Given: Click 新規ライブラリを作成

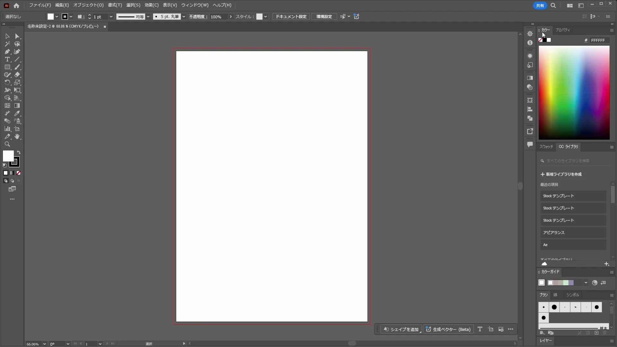Looking at the screenshot, I should click(561, 174).
